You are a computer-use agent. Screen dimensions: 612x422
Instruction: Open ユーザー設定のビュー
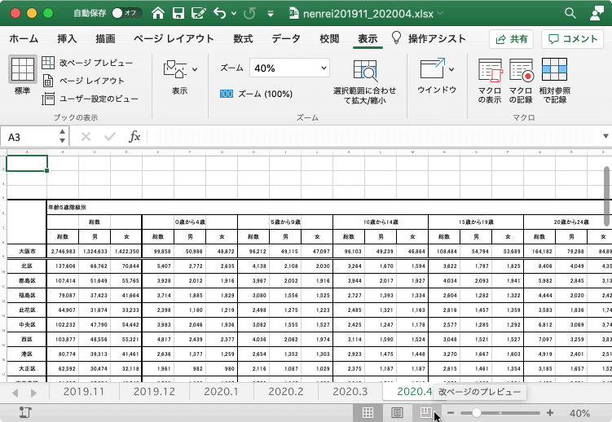point(90,99)
